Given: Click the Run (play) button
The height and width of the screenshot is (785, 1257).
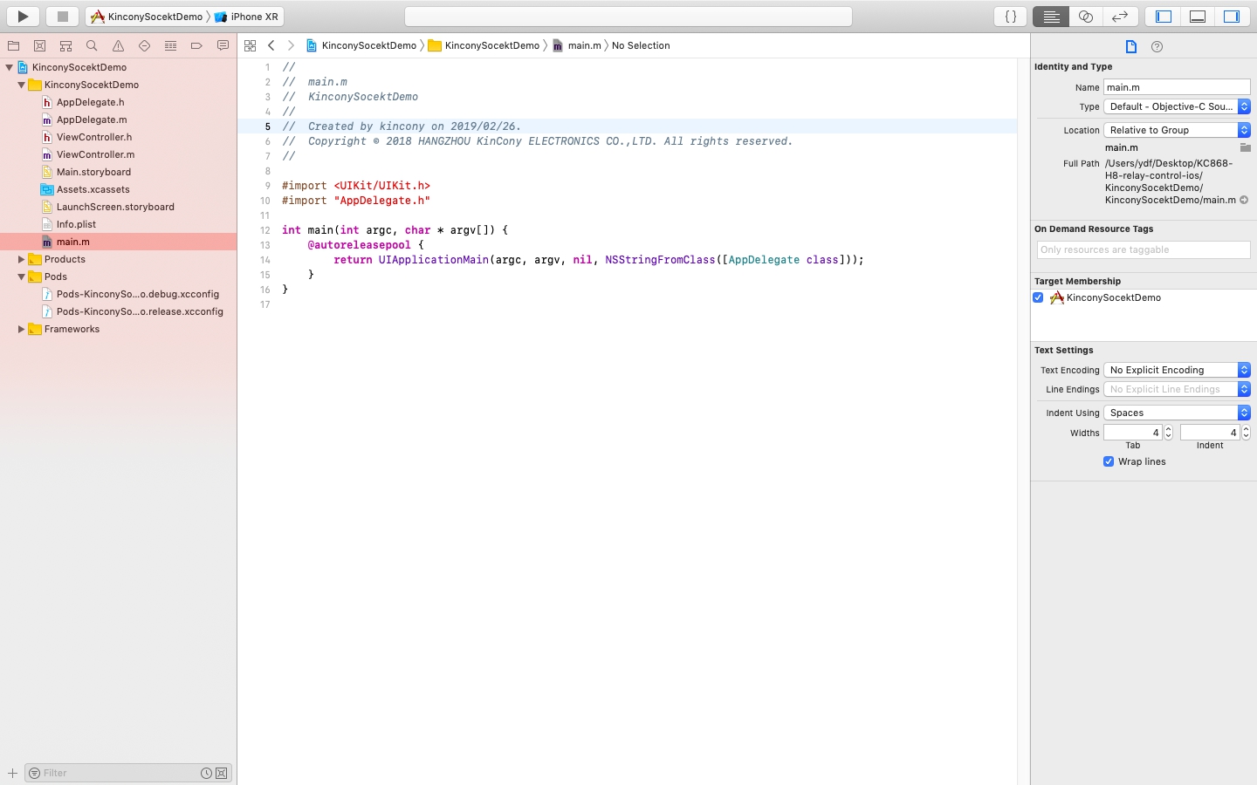Looking at the screenshot, I should [23, 16].
